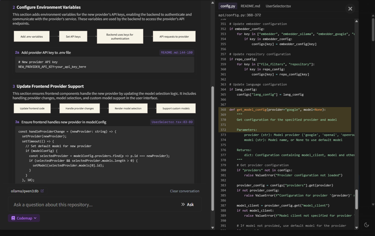Open the Codemap mode dropdown
The width and height of the screenshot is (375, 236).
(x=24, y=218)
